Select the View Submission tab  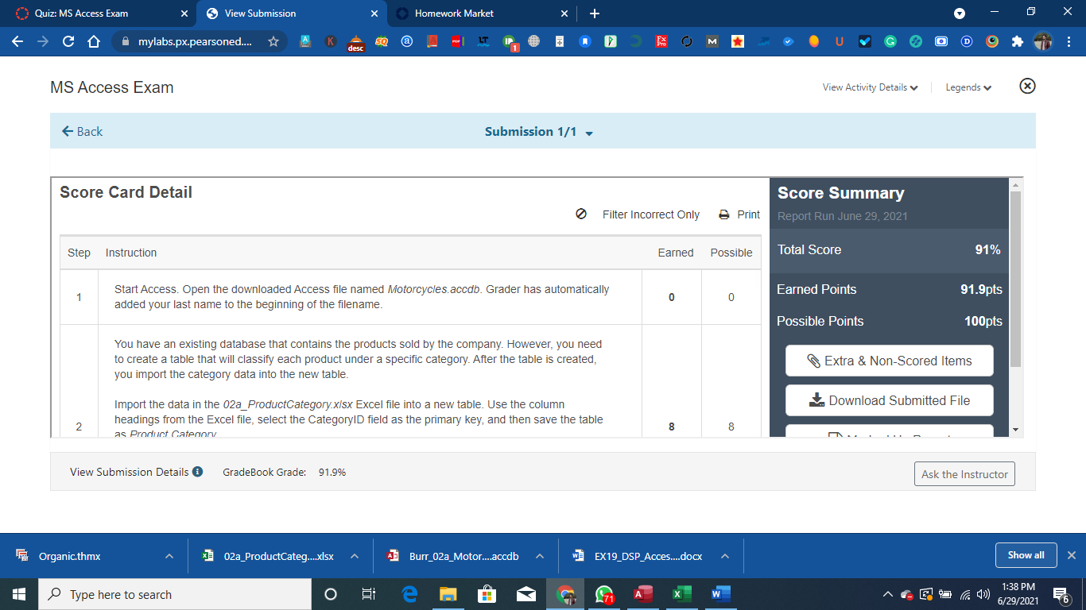291,14
